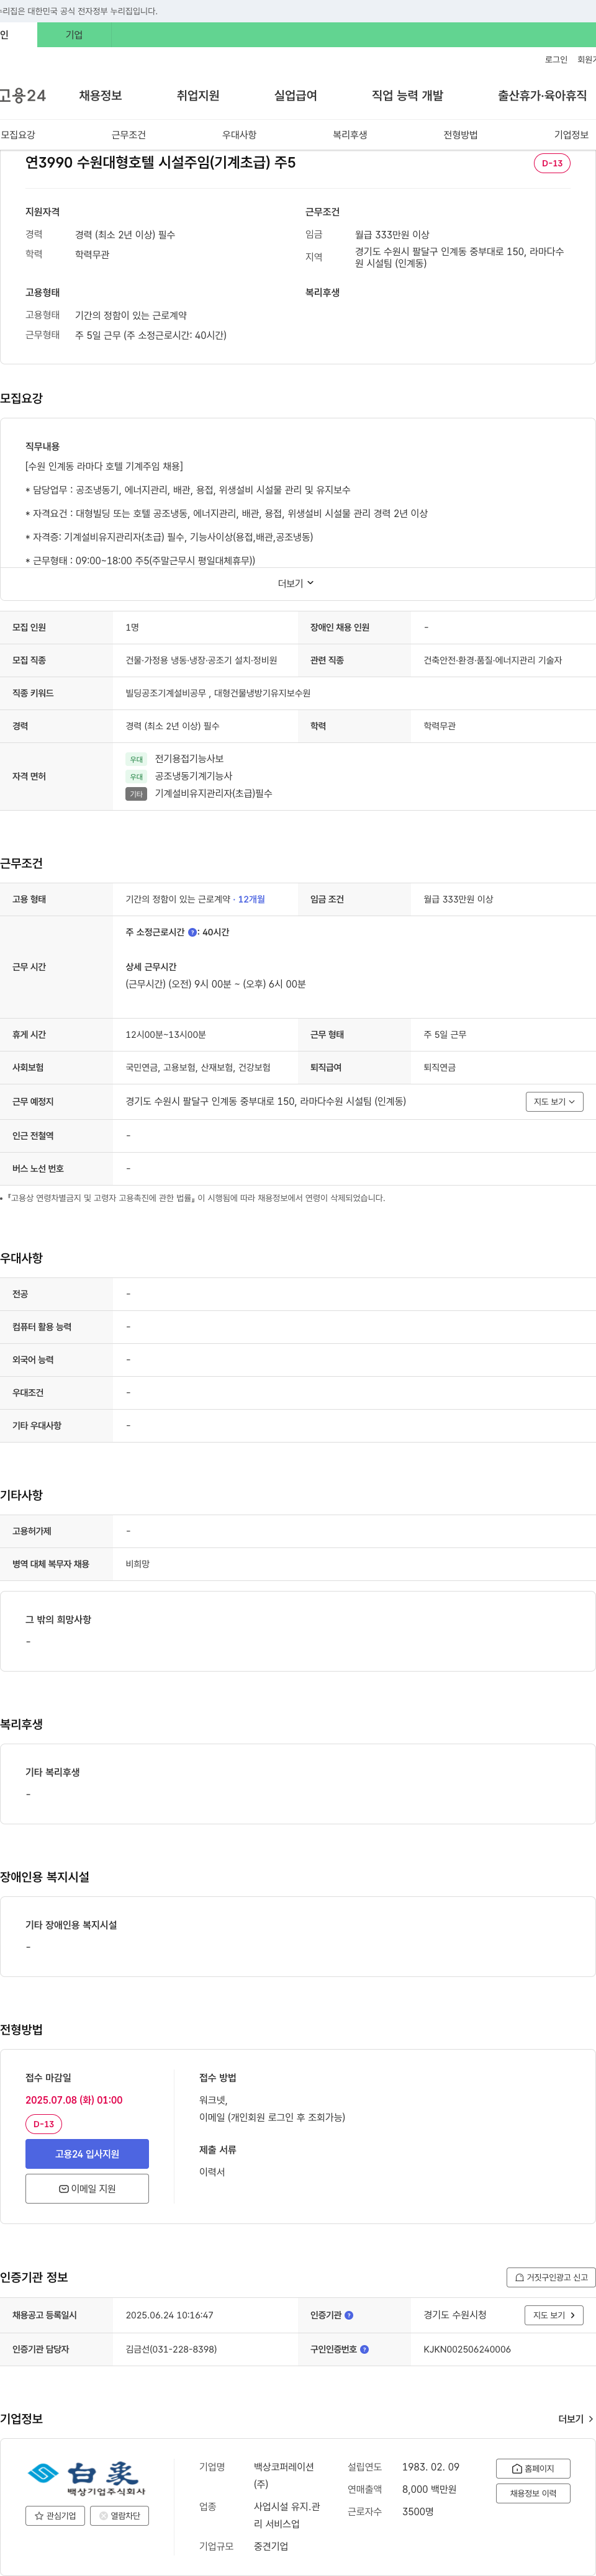Viewport: 596px width, 2576px height.
Task: Click the 인증기관 help icon
Action: (349, 2315)
